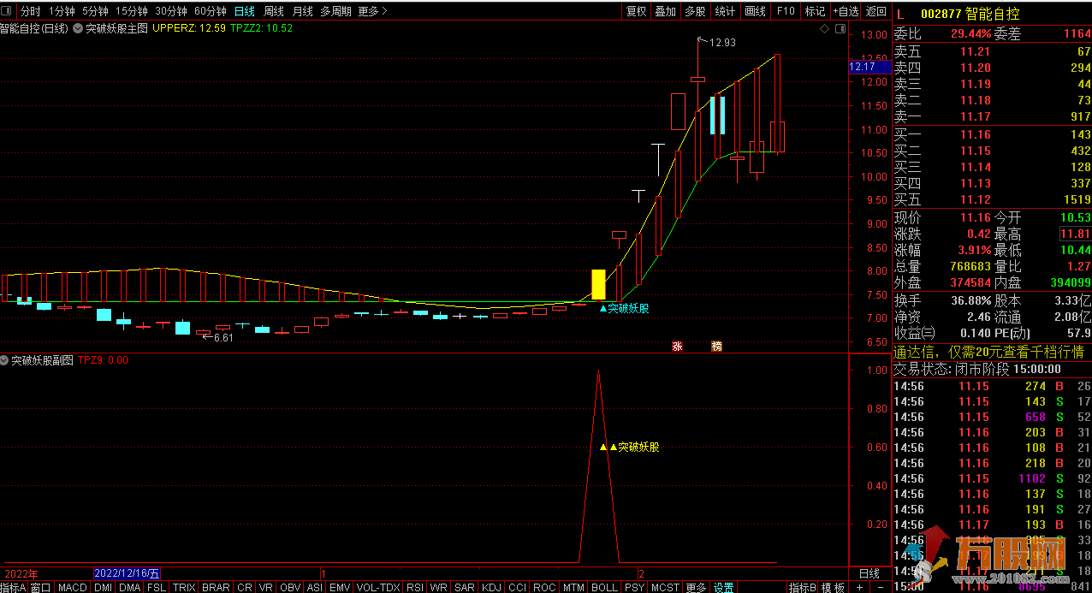Click the 买一 price 11.16
Viewport: 1092px width, 593px height.
tap(975, 134)
